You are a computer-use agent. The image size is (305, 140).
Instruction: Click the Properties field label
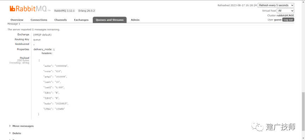point(23,49)
